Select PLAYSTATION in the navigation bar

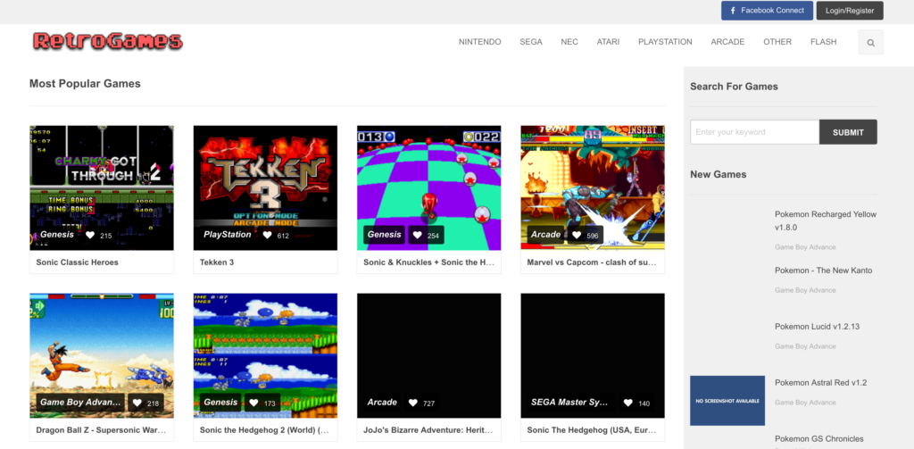pyautogui.click(x=665, y=42)
